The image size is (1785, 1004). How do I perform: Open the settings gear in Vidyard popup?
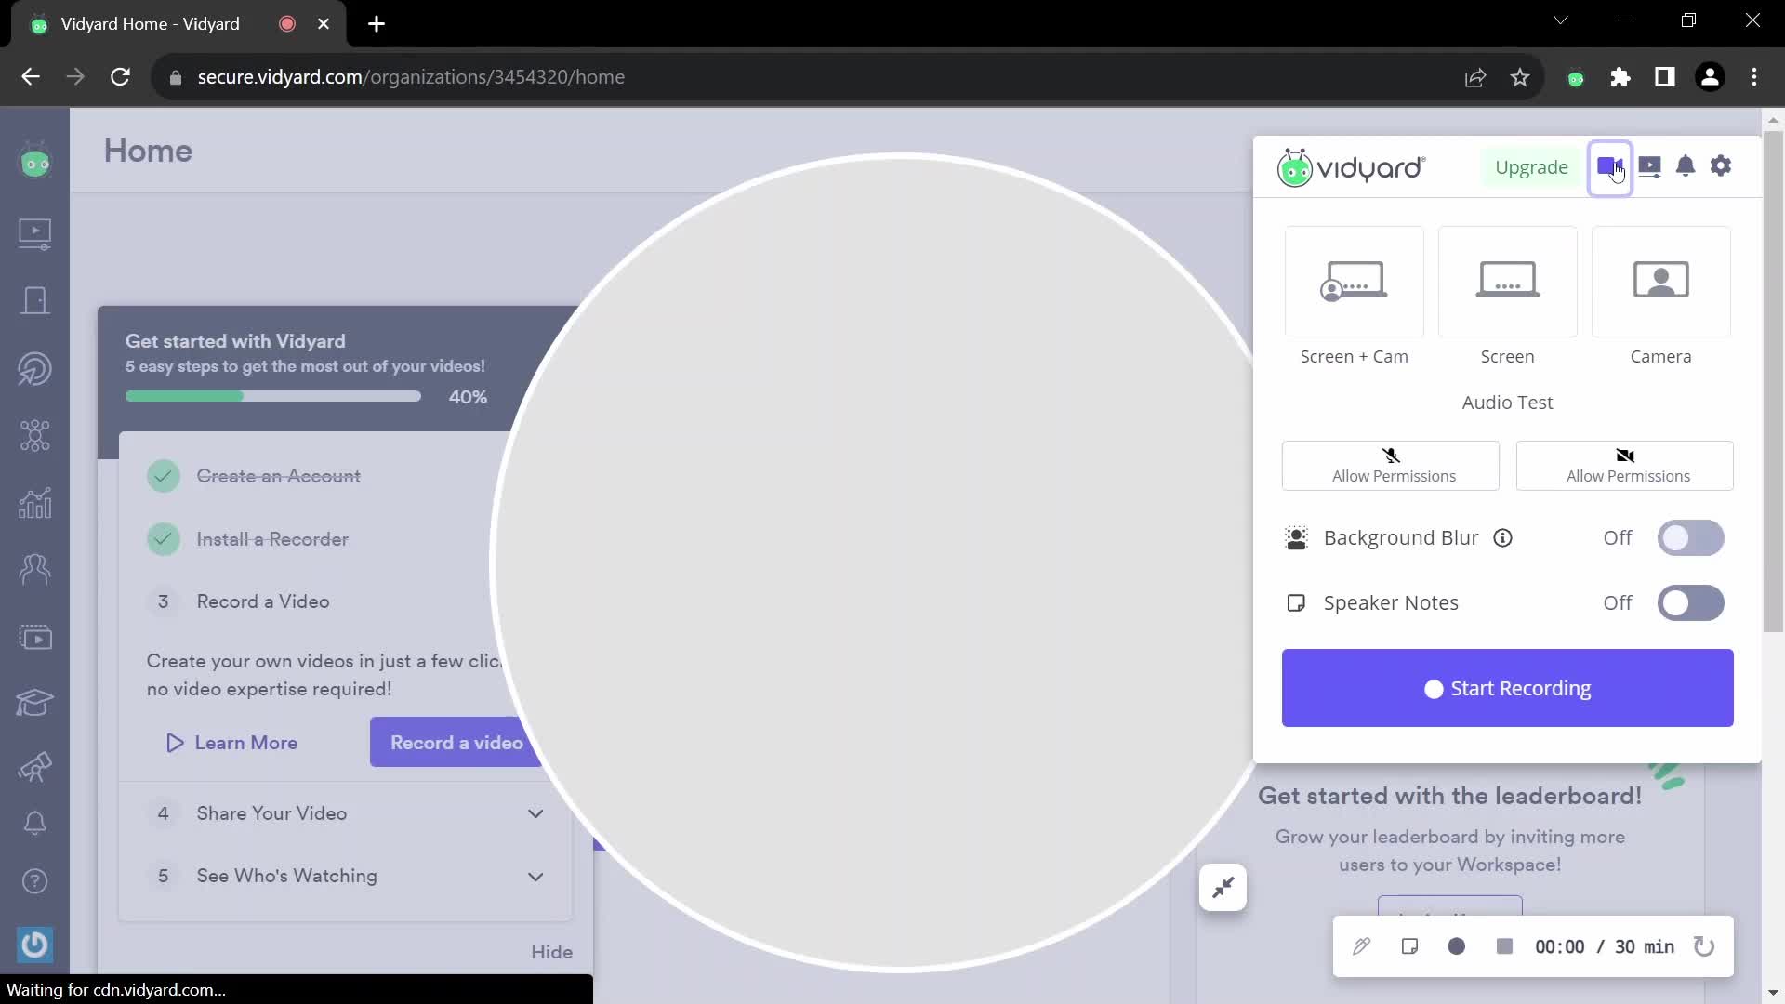(x=1721, y=166)
